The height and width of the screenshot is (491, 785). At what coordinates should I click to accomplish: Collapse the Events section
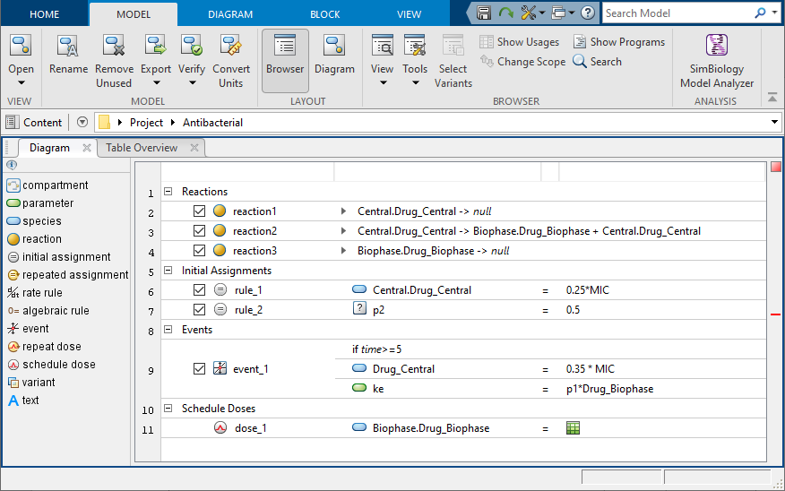pos(168,330)
